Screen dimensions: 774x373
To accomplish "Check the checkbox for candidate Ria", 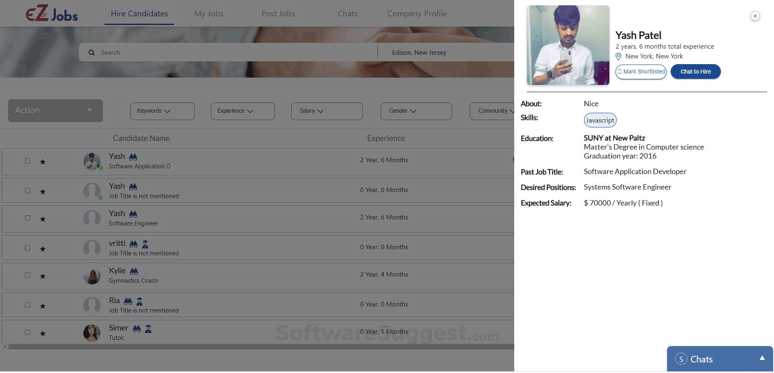I will pos(27,305).
